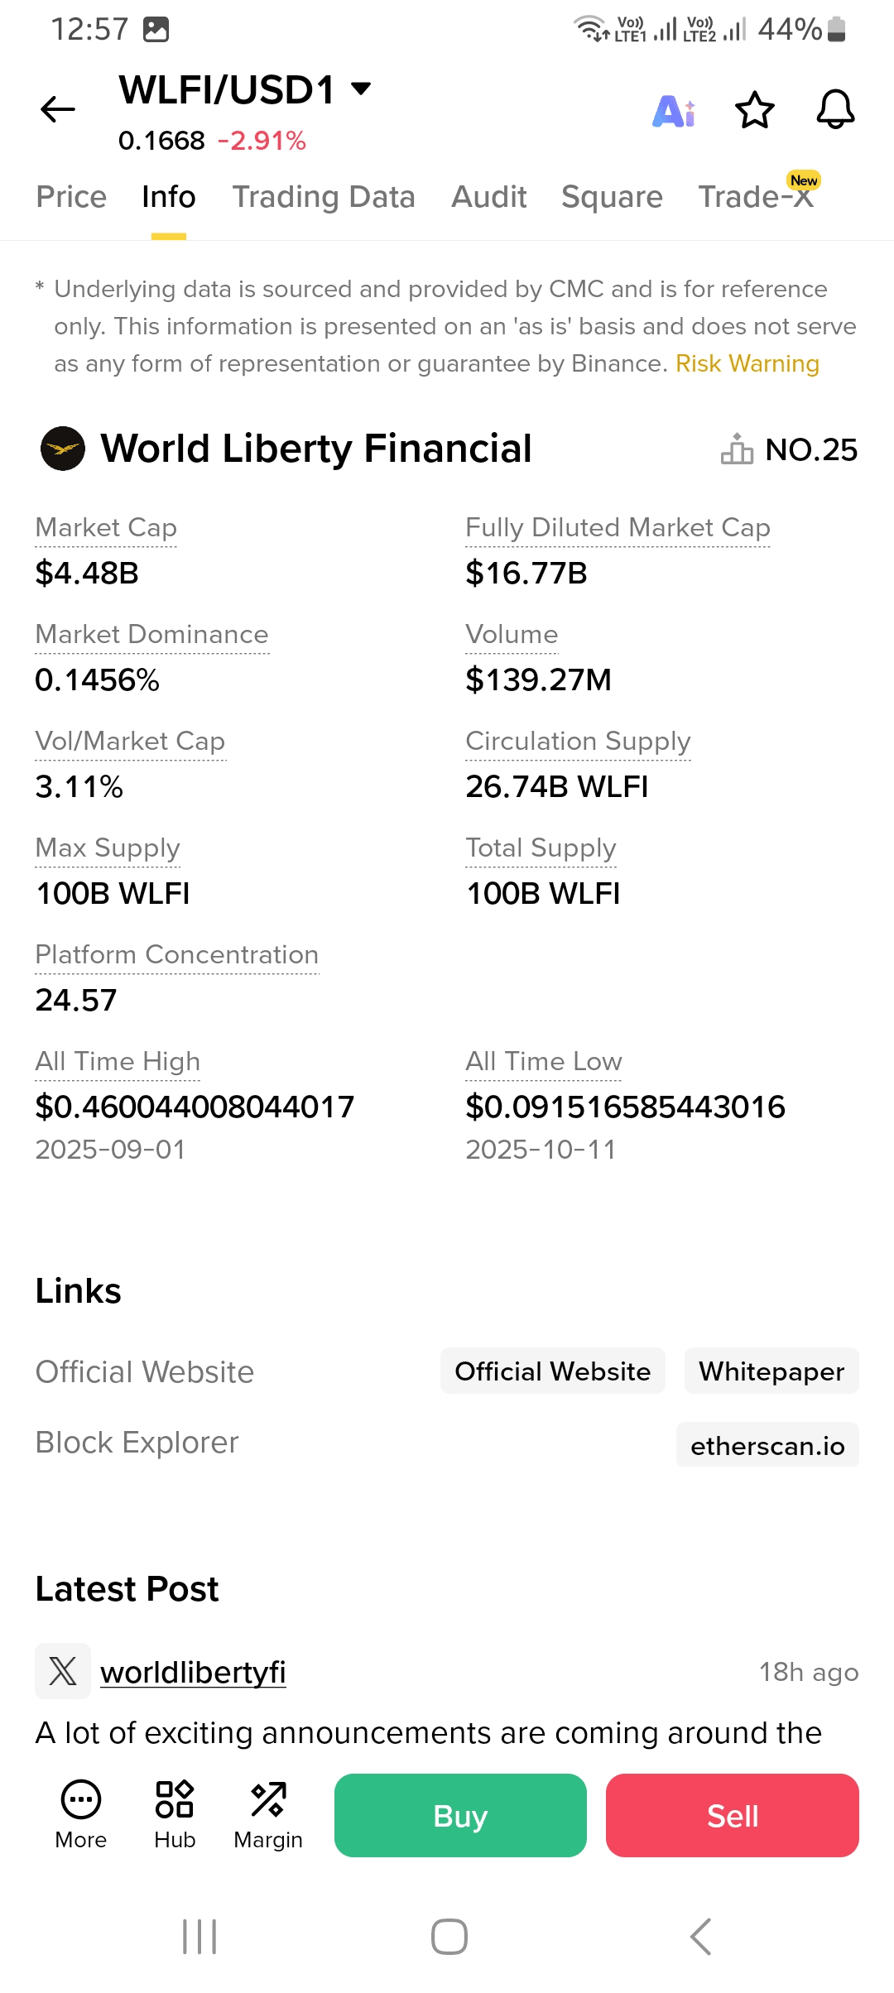The height and width of the screenshot is (1993, 894).
Task: Open the Risk Warning link
Action: coord(747,363)
